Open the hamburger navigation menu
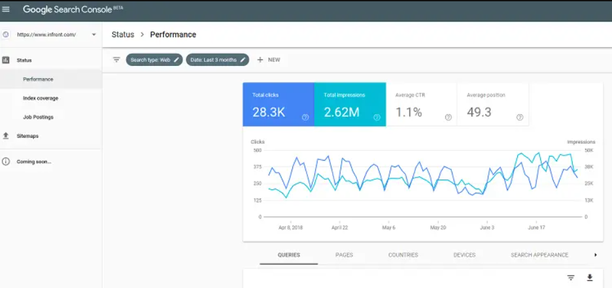The image size is (612, 288). click(7, 10)
